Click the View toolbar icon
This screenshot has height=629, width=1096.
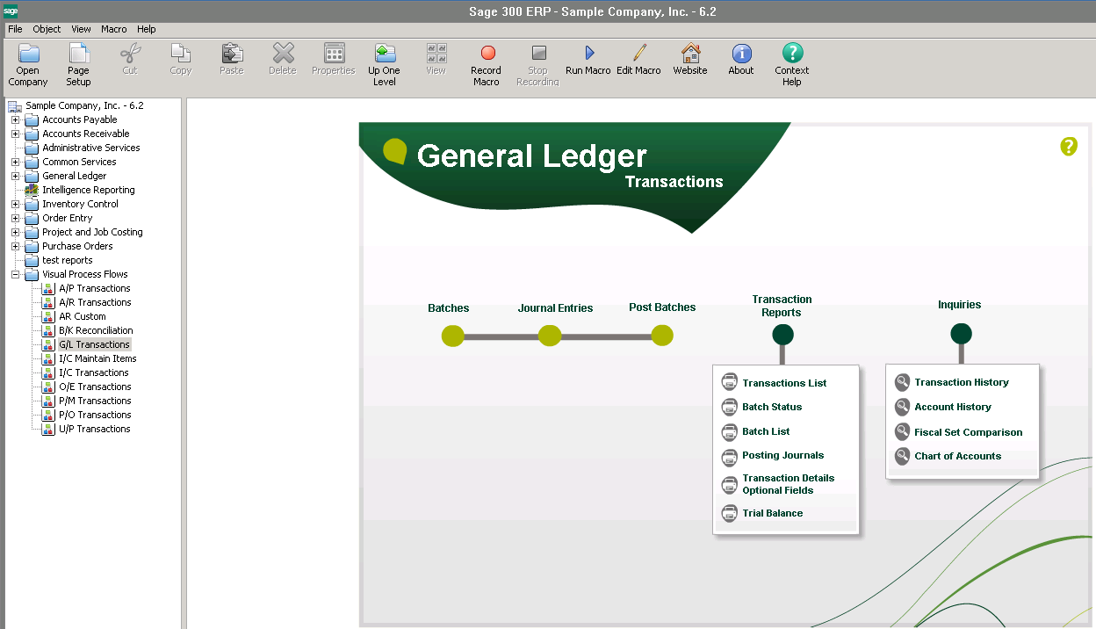(436, 53)
